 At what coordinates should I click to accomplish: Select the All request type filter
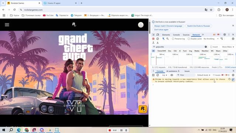[153, 51]
